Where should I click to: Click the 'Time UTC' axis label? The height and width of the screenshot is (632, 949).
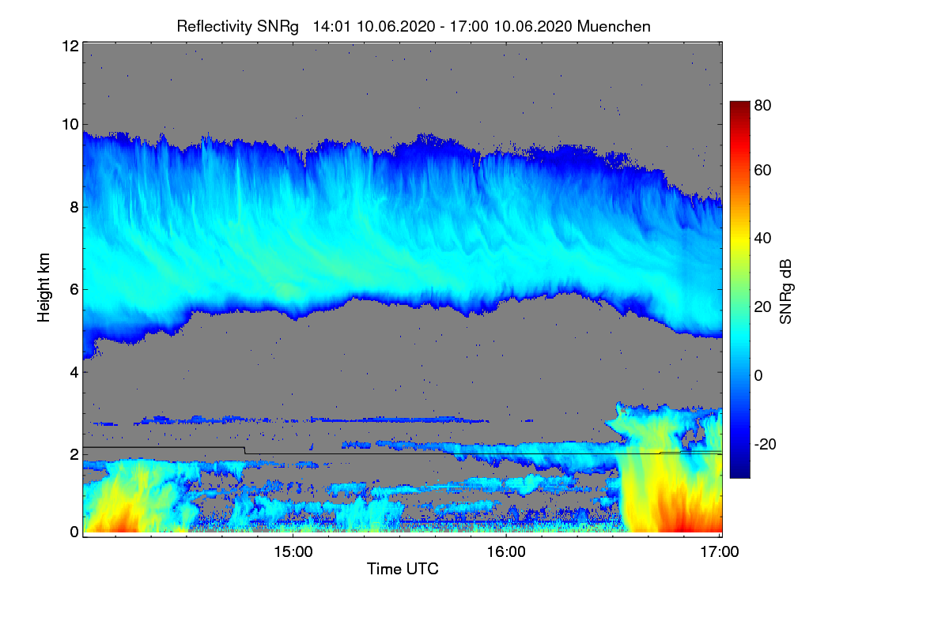pos(403,569)
